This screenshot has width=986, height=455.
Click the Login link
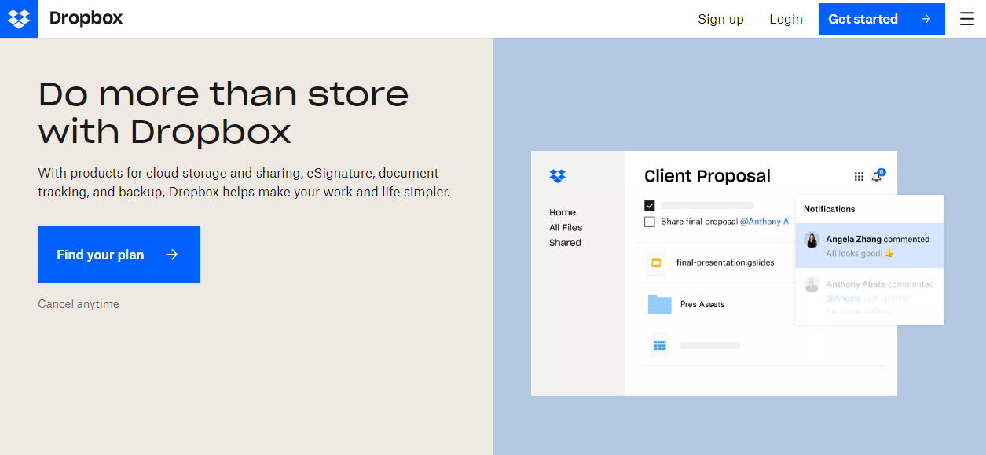786,19
